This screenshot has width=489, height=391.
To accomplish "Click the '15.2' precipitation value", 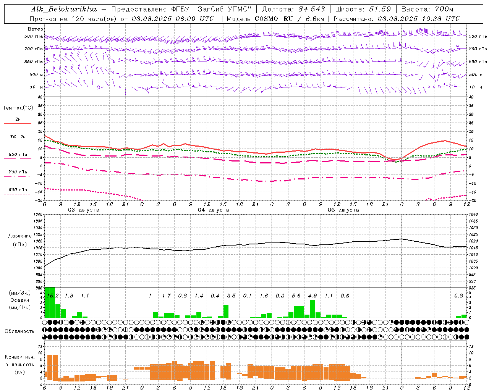I will [52, 296].
